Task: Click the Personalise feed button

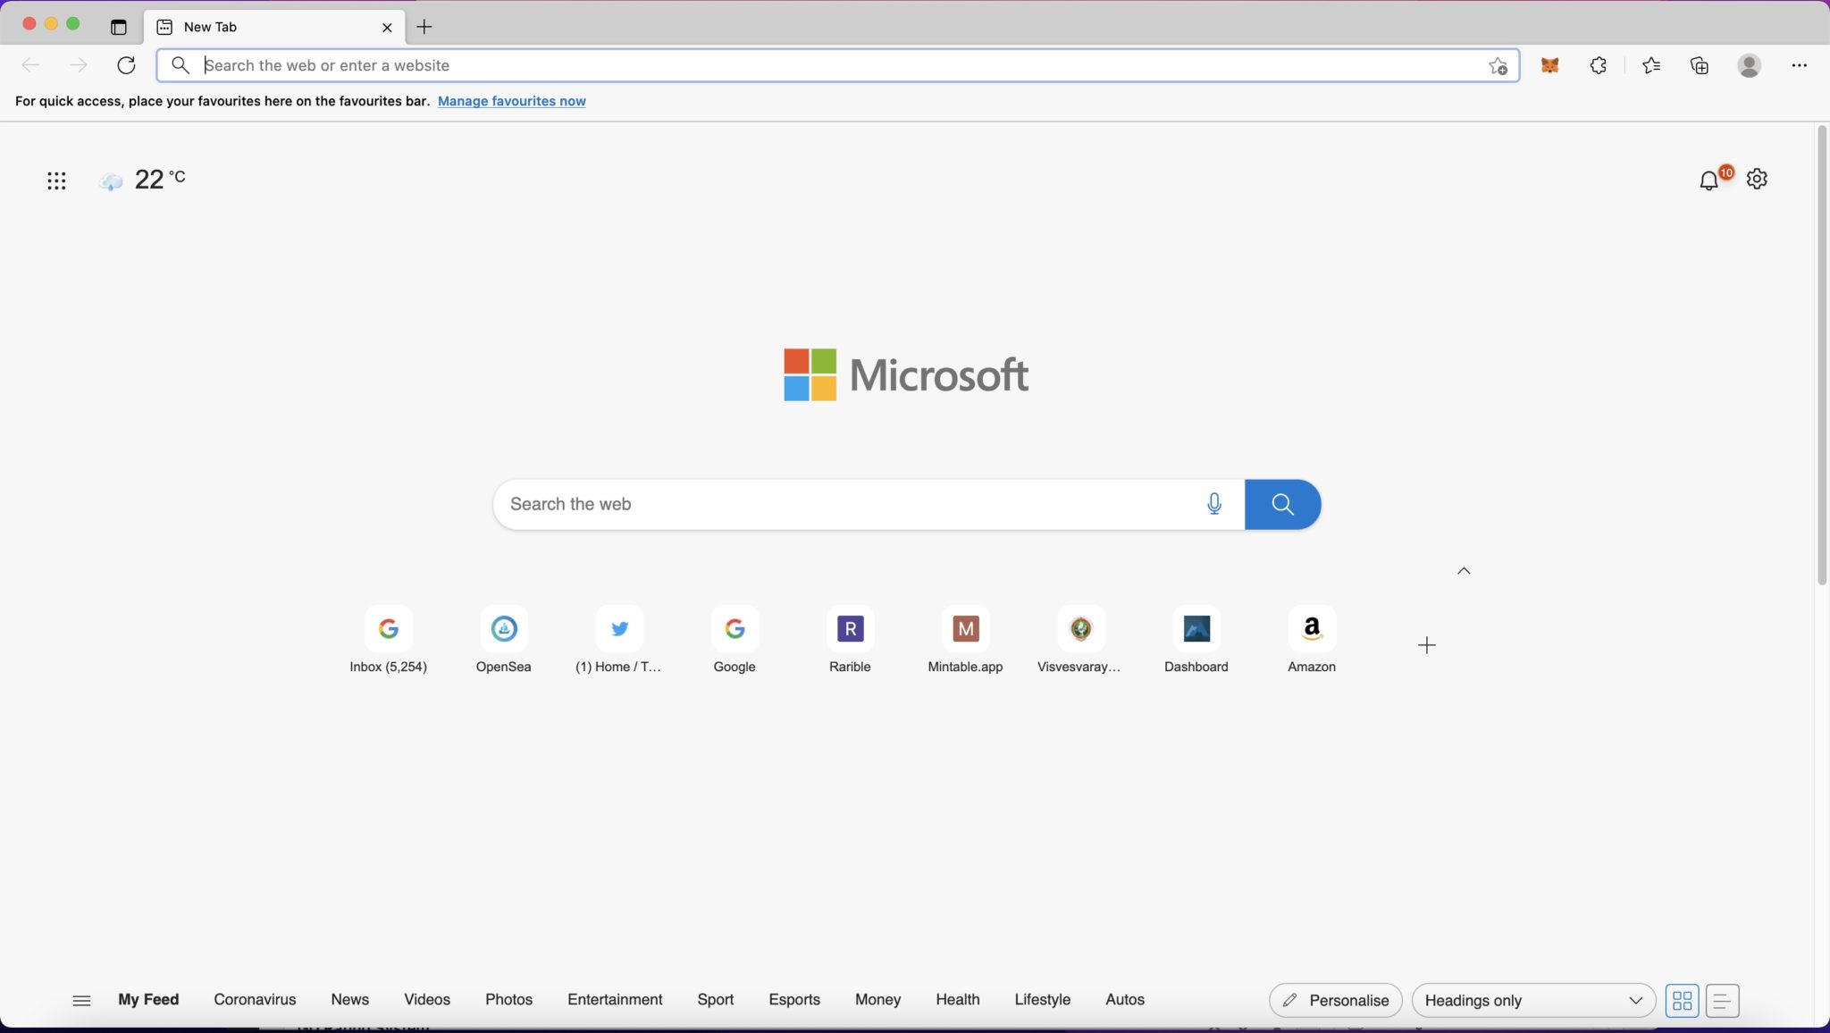Action: coord(1335,1000)
